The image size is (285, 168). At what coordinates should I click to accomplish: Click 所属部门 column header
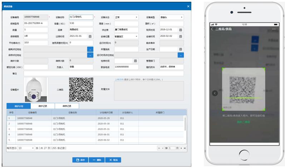pyautogui.click(x=162, y=112)
